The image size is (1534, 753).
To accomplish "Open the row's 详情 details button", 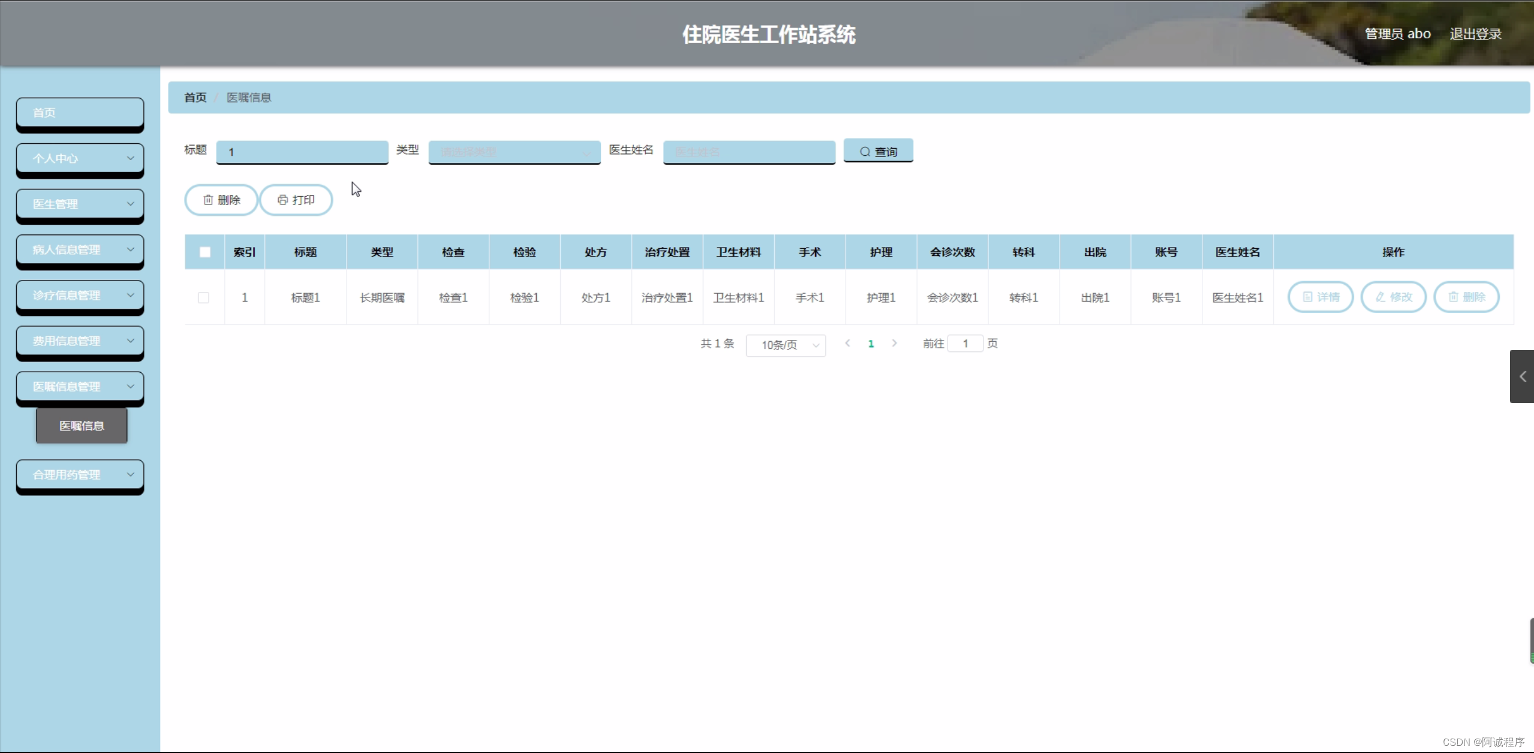I will tap(1321, 297).
